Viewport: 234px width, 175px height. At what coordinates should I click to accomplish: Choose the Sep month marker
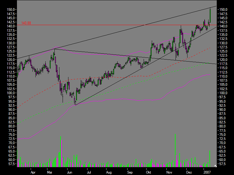(x=129, y=172)
